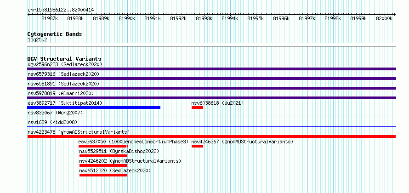Select the nsv1639 (Kidd2008) label
409x193 pixels.
(52, 122)
